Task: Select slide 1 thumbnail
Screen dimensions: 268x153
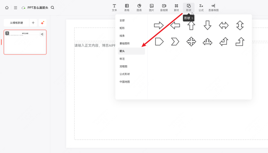Action: click(x=25, y=42)
